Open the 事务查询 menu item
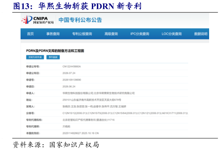 click(53, 34)
